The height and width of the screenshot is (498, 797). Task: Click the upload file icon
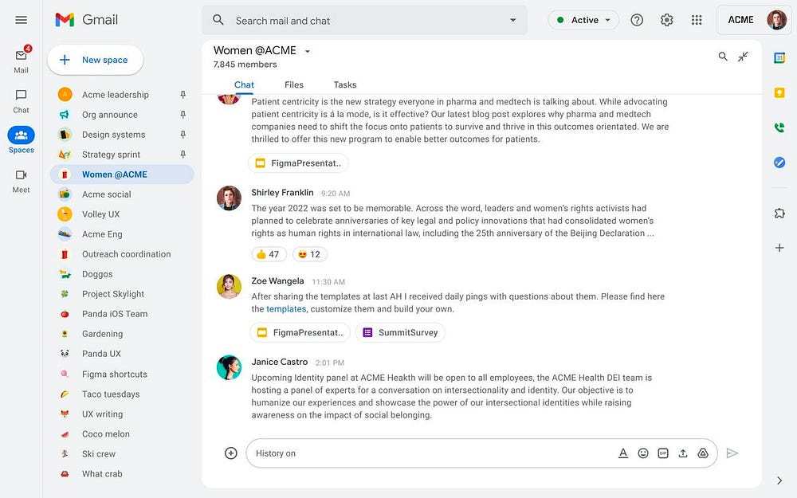coord(683,453)
